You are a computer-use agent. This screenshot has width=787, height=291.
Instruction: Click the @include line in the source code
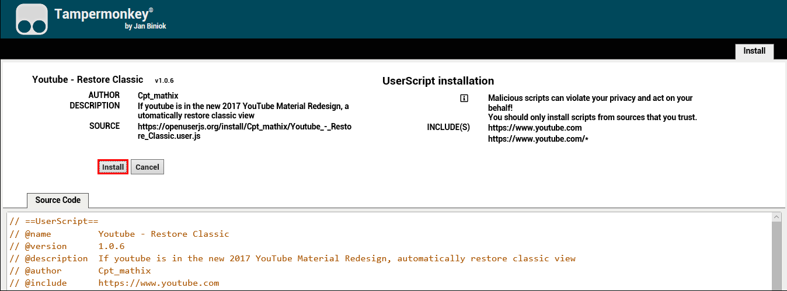click(x=115, y=283)
